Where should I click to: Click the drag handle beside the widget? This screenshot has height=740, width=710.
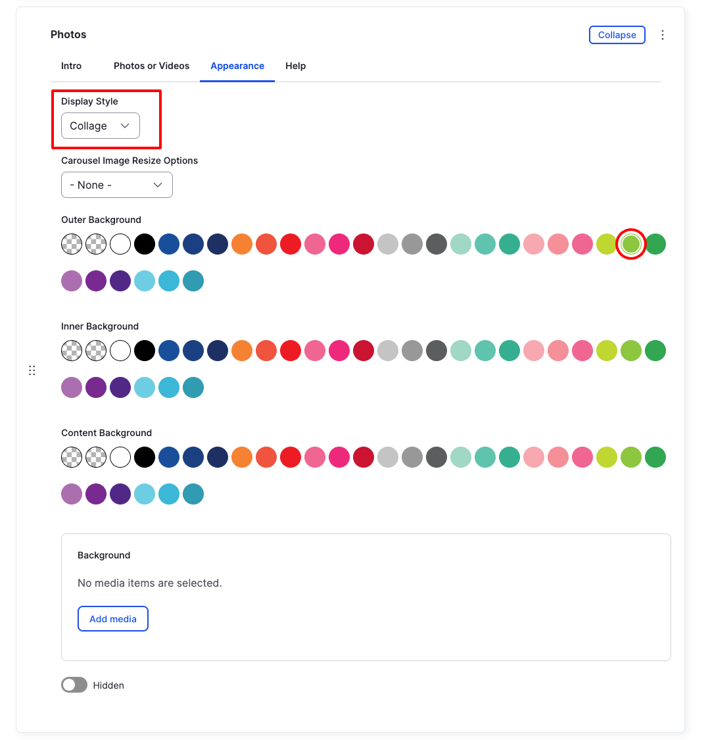click(x=32, y=370)
